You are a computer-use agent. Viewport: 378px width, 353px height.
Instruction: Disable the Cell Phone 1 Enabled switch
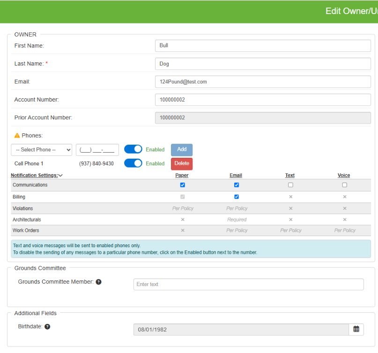coord(133,163)
